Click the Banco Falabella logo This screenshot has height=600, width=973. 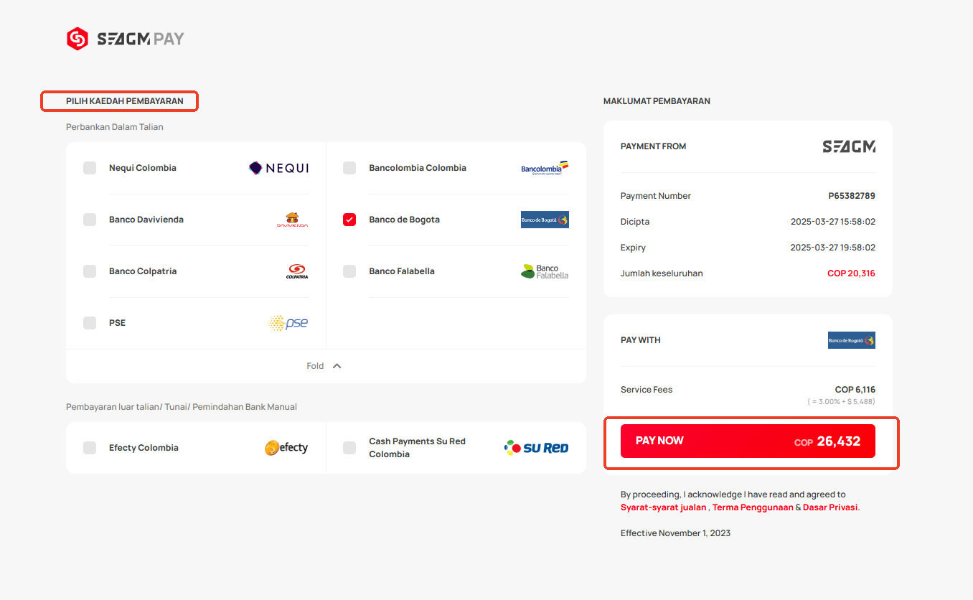coord(545,271)
